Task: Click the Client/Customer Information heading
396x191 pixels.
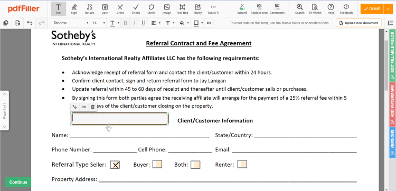Action: point(215,121)
